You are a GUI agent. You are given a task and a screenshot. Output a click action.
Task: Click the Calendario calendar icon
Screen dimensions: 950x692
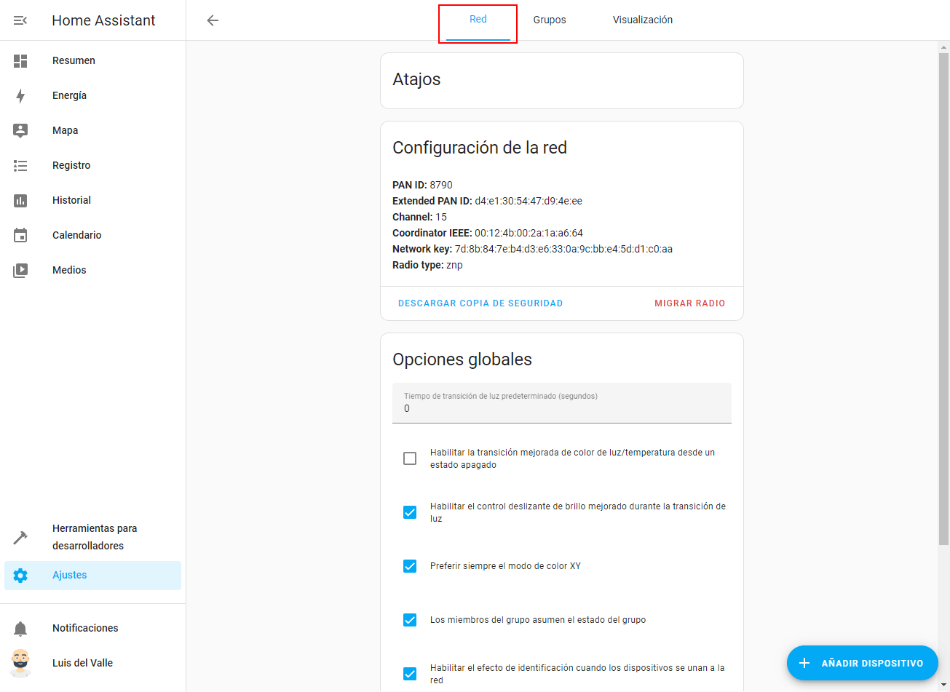tap(20, 236)
